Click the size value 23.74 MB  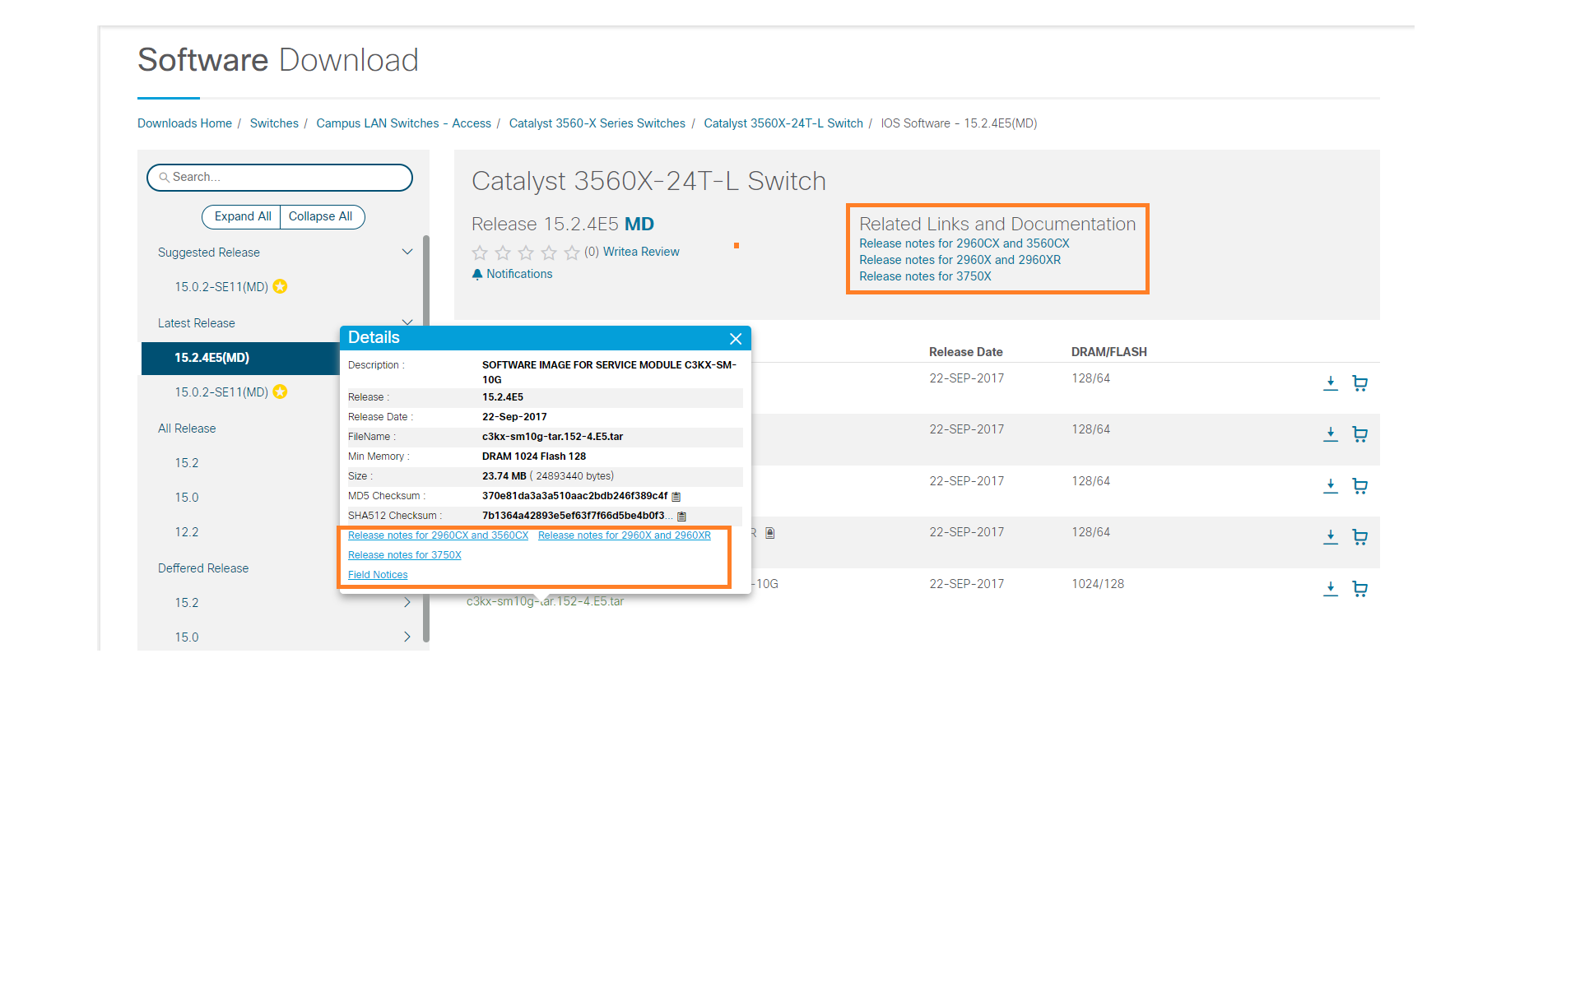(x=504, y=476)
